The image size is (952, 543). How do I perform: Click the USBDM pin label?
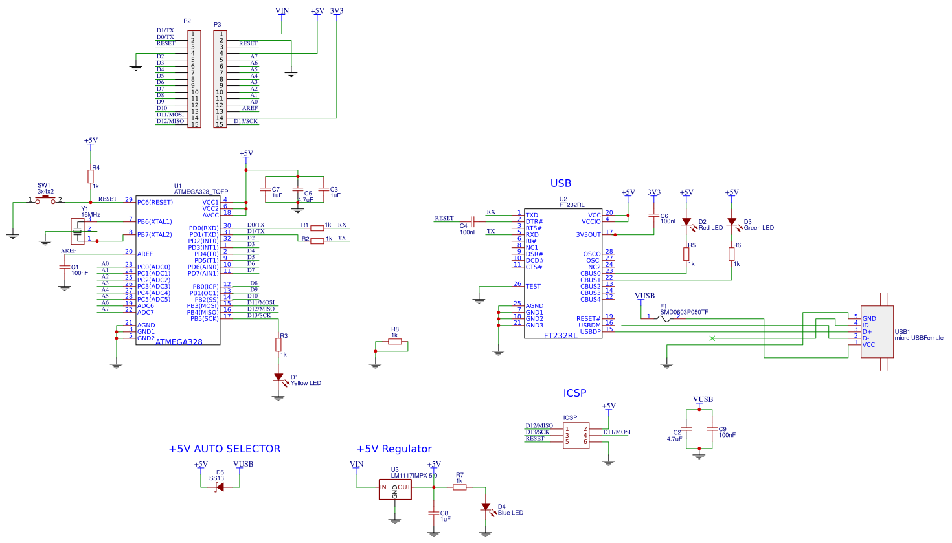[x=590, y=325]
